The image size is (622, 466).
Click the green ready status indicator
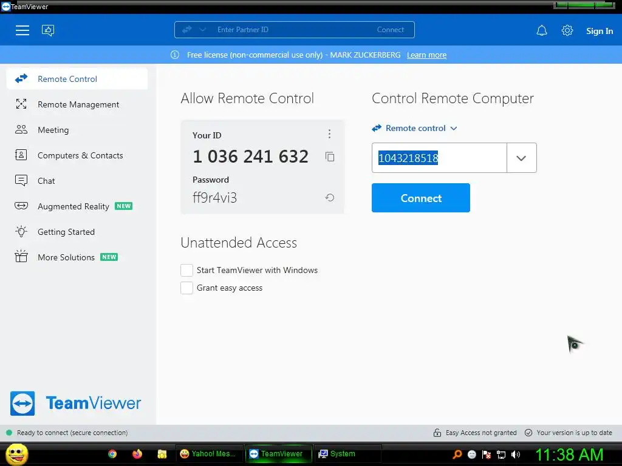point(9,433)
